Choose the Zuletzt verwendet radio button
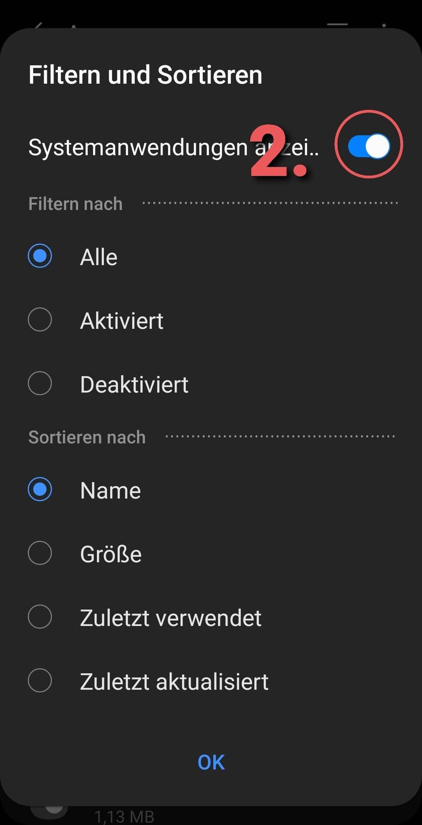Screen dimensions: 422x825 click(40, 617)
